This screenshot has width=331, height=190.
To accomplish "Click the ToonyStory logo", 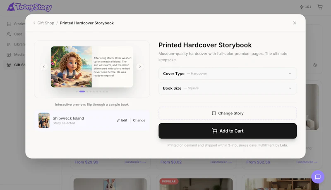I will pos(29,7).
